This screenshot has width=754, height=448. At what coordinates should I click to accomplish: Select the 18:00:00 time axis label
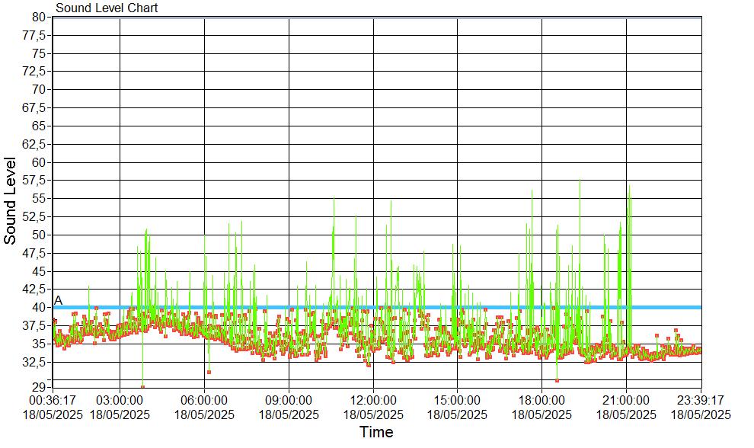click(542, 400)
